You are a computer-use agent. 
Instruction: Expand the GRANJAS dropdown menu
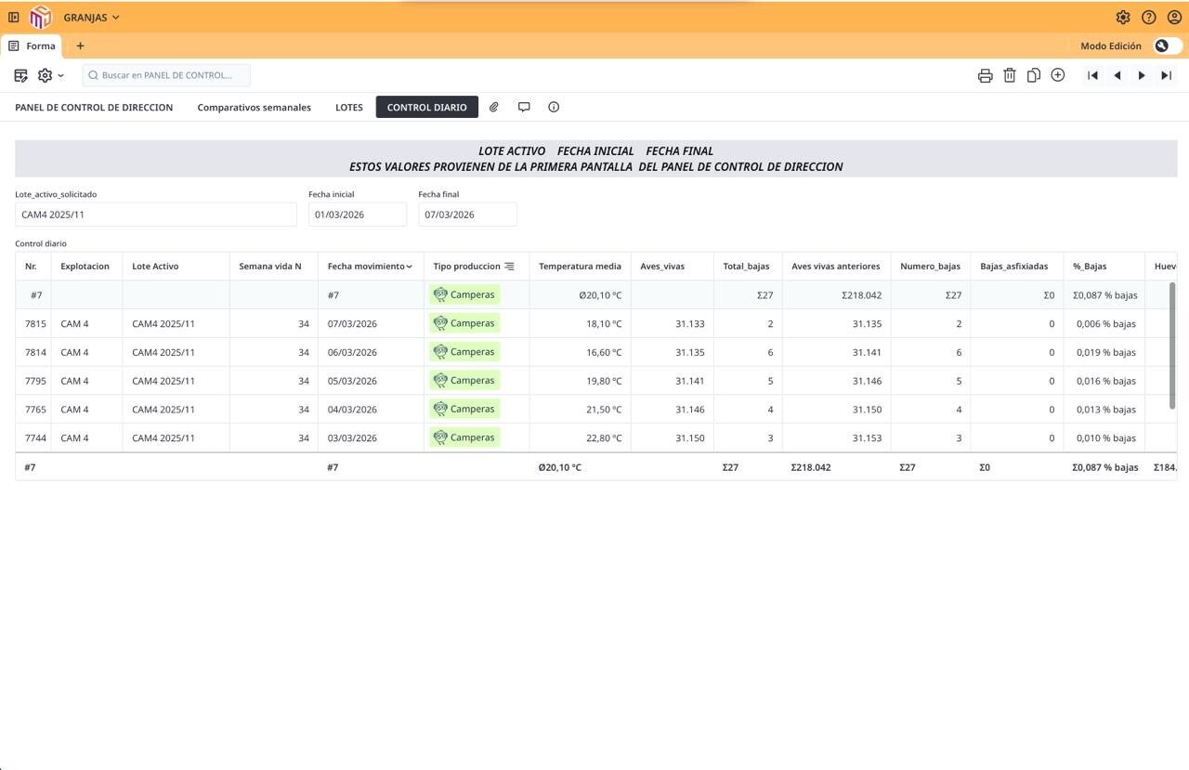(91, 17)
